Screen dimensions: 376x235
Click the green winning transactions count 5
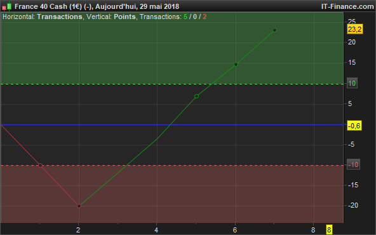pyautogui.click(x=185, y=17)
